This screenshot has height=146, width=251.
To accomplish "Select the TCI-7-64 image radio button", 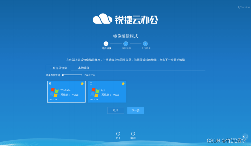I will pyautogui.click(x=50, y=84).
